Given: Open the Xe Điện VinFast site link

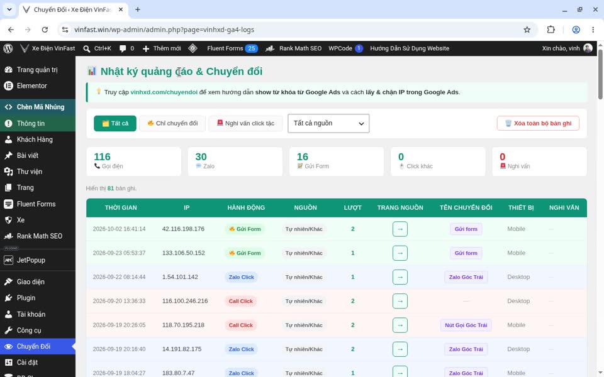Looking at the screenshot, I should point(48,48).
